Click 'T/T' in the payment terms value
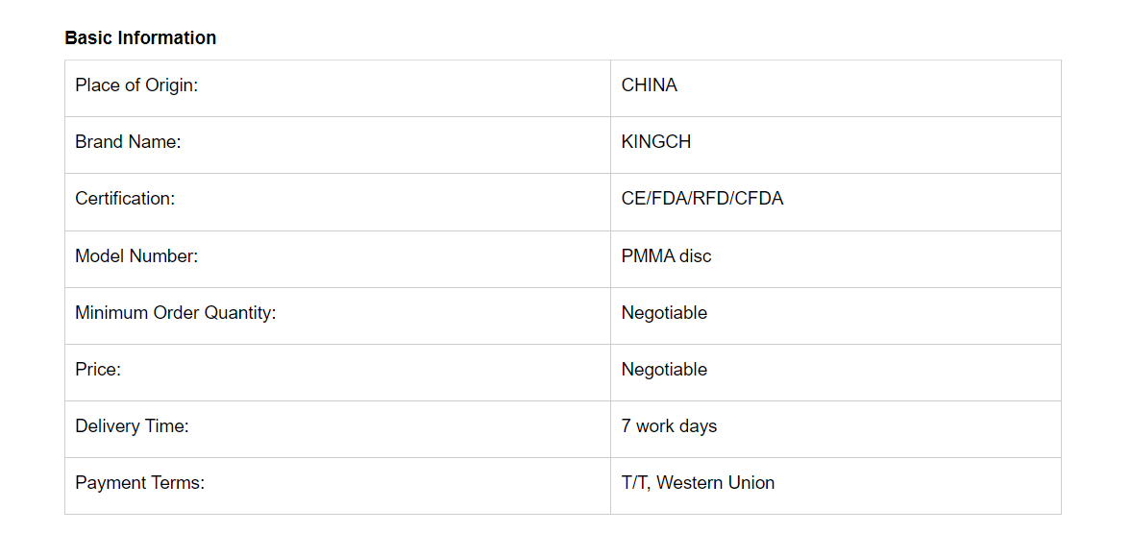Screen dimensions: 1131x557 click(634, 483)
